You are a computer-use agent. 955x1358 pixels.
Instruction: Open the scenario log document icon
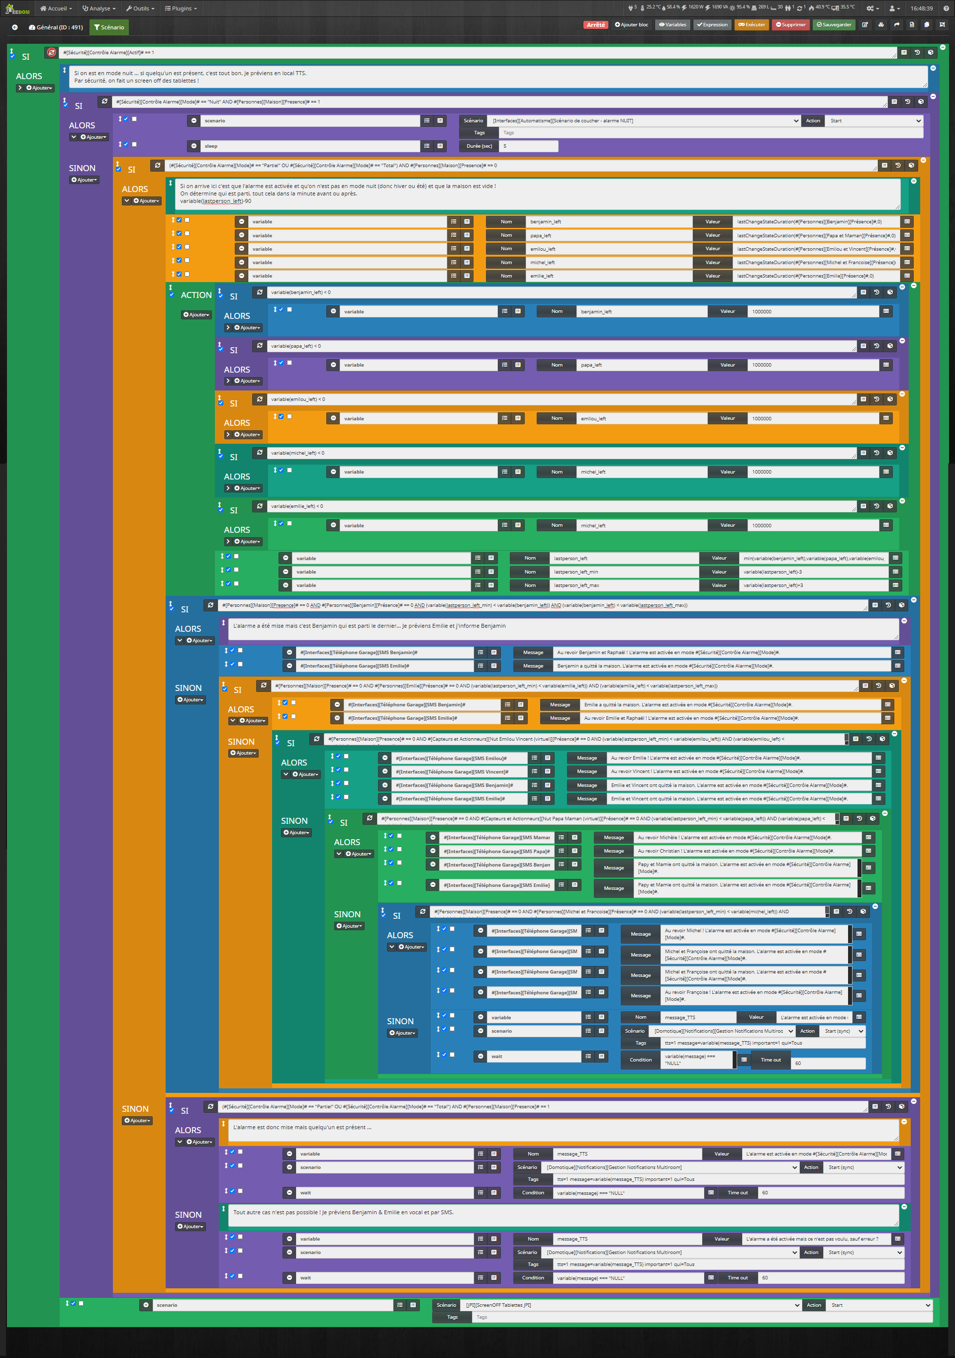click(x=912, y=25)
